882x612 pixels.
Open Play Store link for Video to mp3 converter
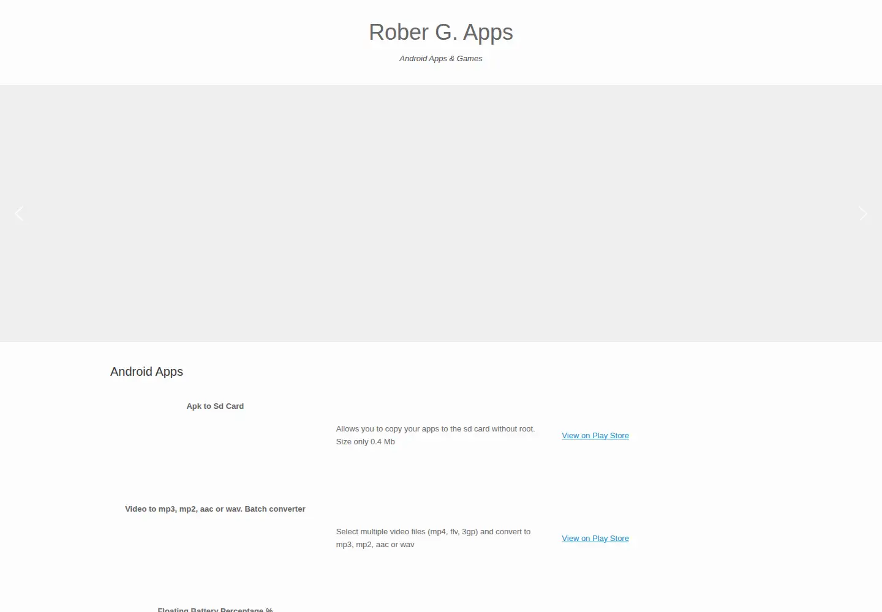click(595, 539)
